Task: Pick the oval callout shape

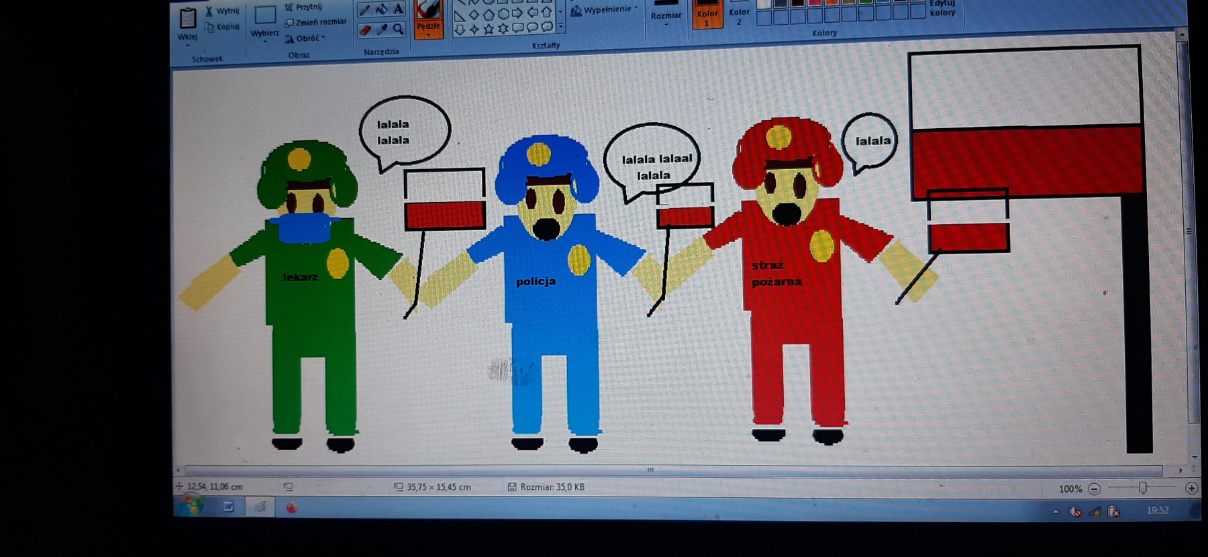Action: coord(532,28)
